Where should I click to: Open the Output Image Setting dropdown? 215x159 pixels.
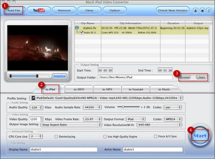pyautogui.click(x=71, y=124)
